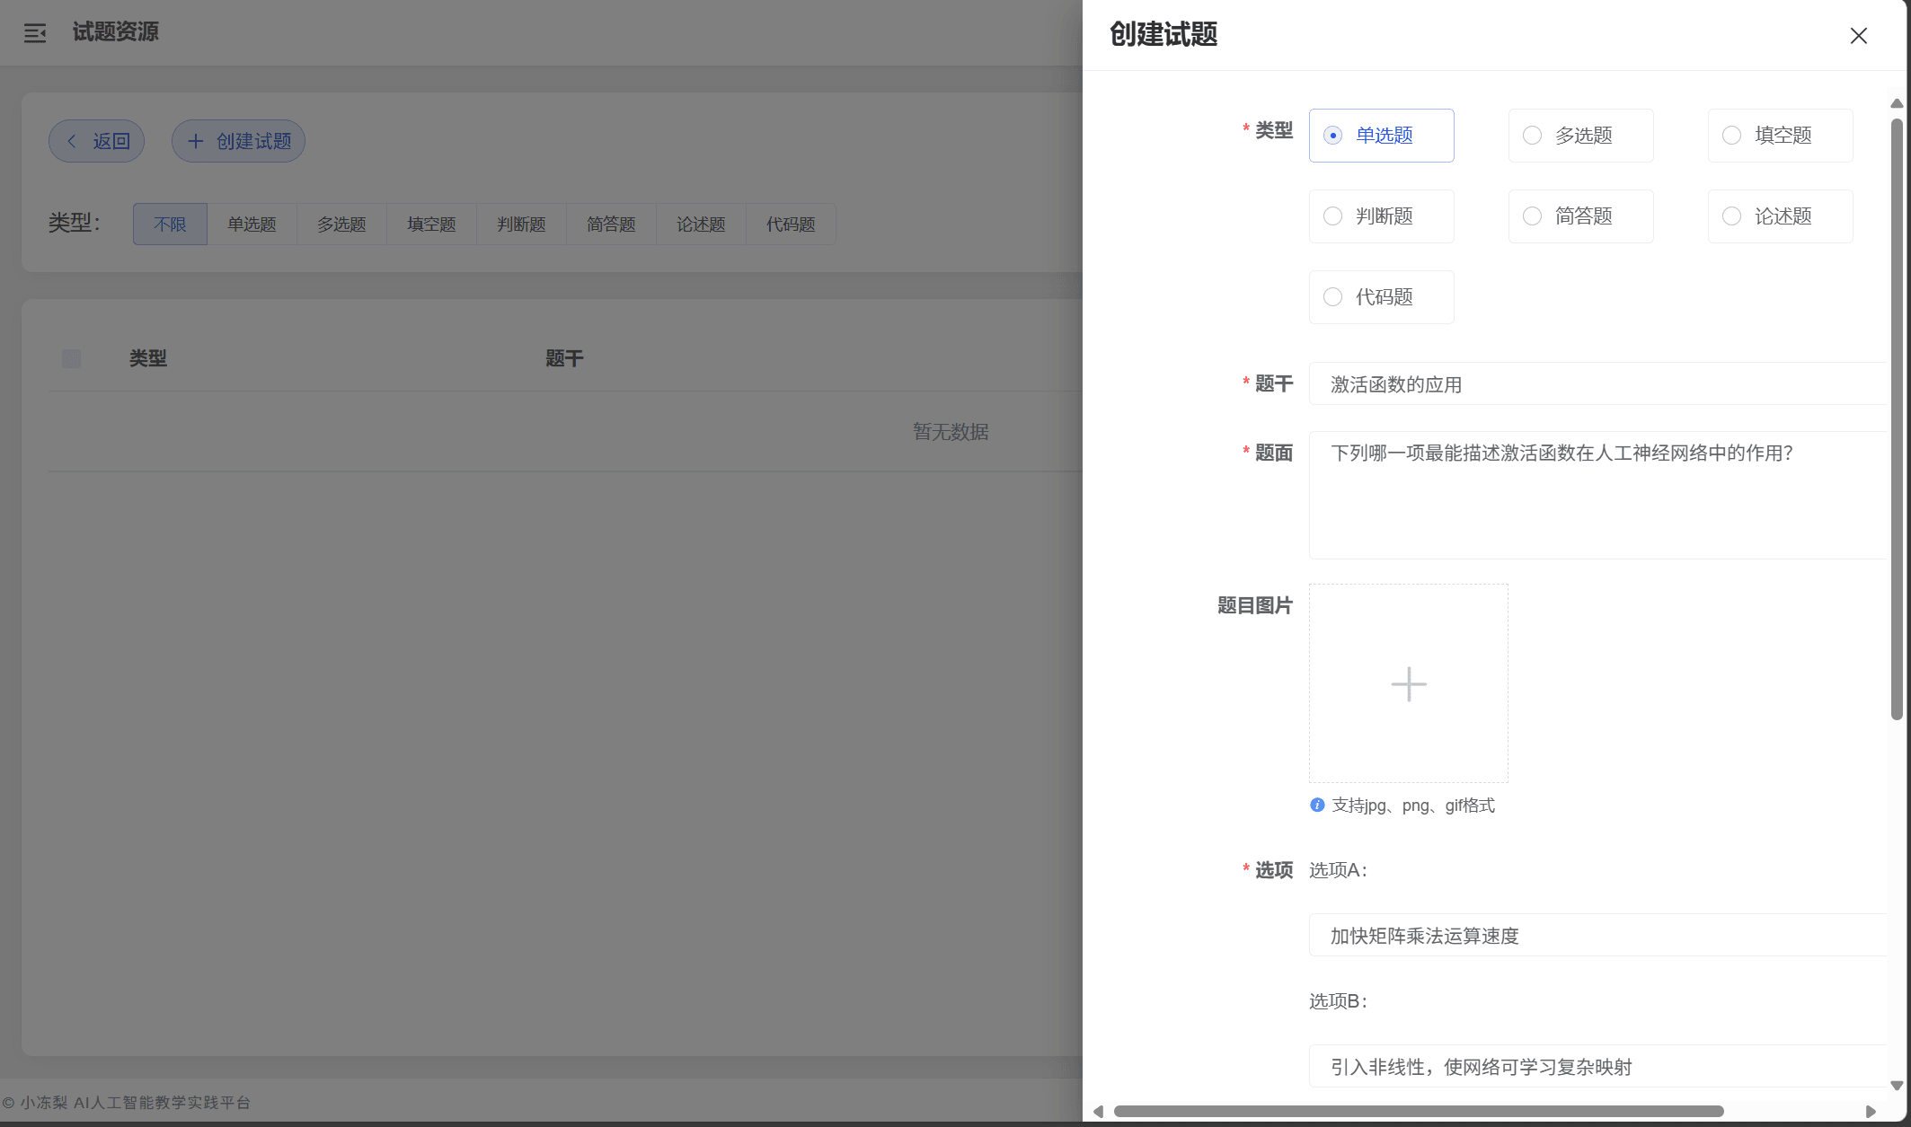1911x1127 pixels.
Task: Click the vertical scrollbar in the drawer
Action: pyautogui.click(x=1896, y=418)
